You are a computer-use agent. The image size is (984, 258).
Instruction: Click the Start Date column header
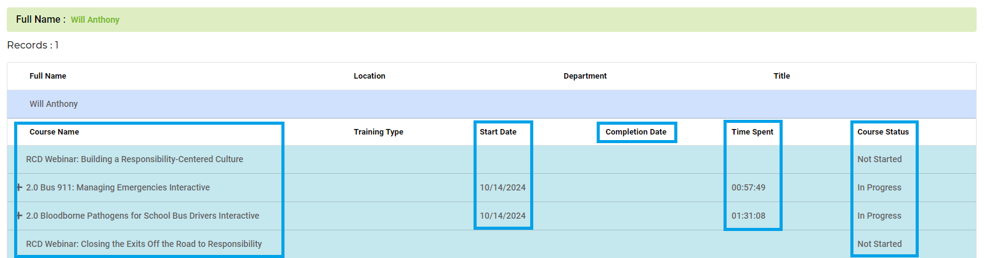(498, 132)
